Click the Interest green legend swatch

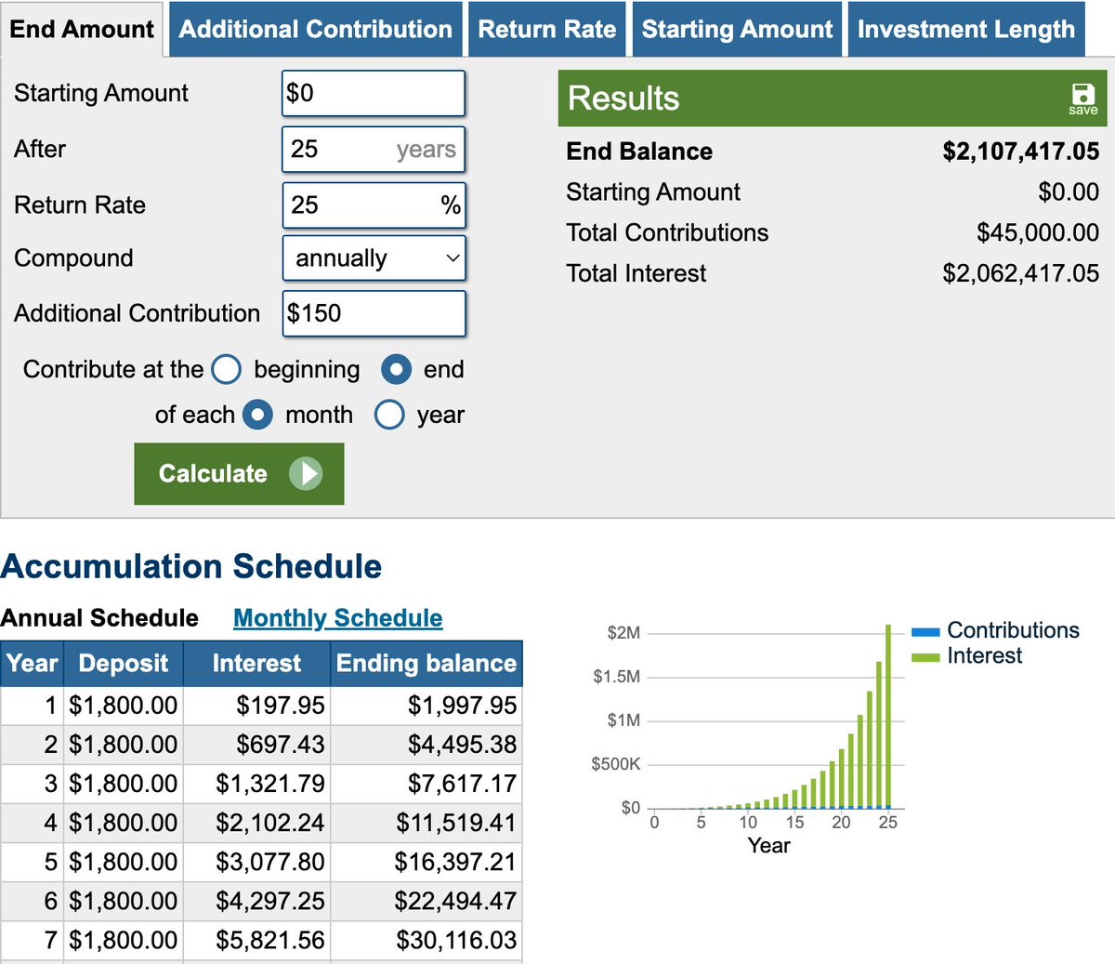click(926, 656)
